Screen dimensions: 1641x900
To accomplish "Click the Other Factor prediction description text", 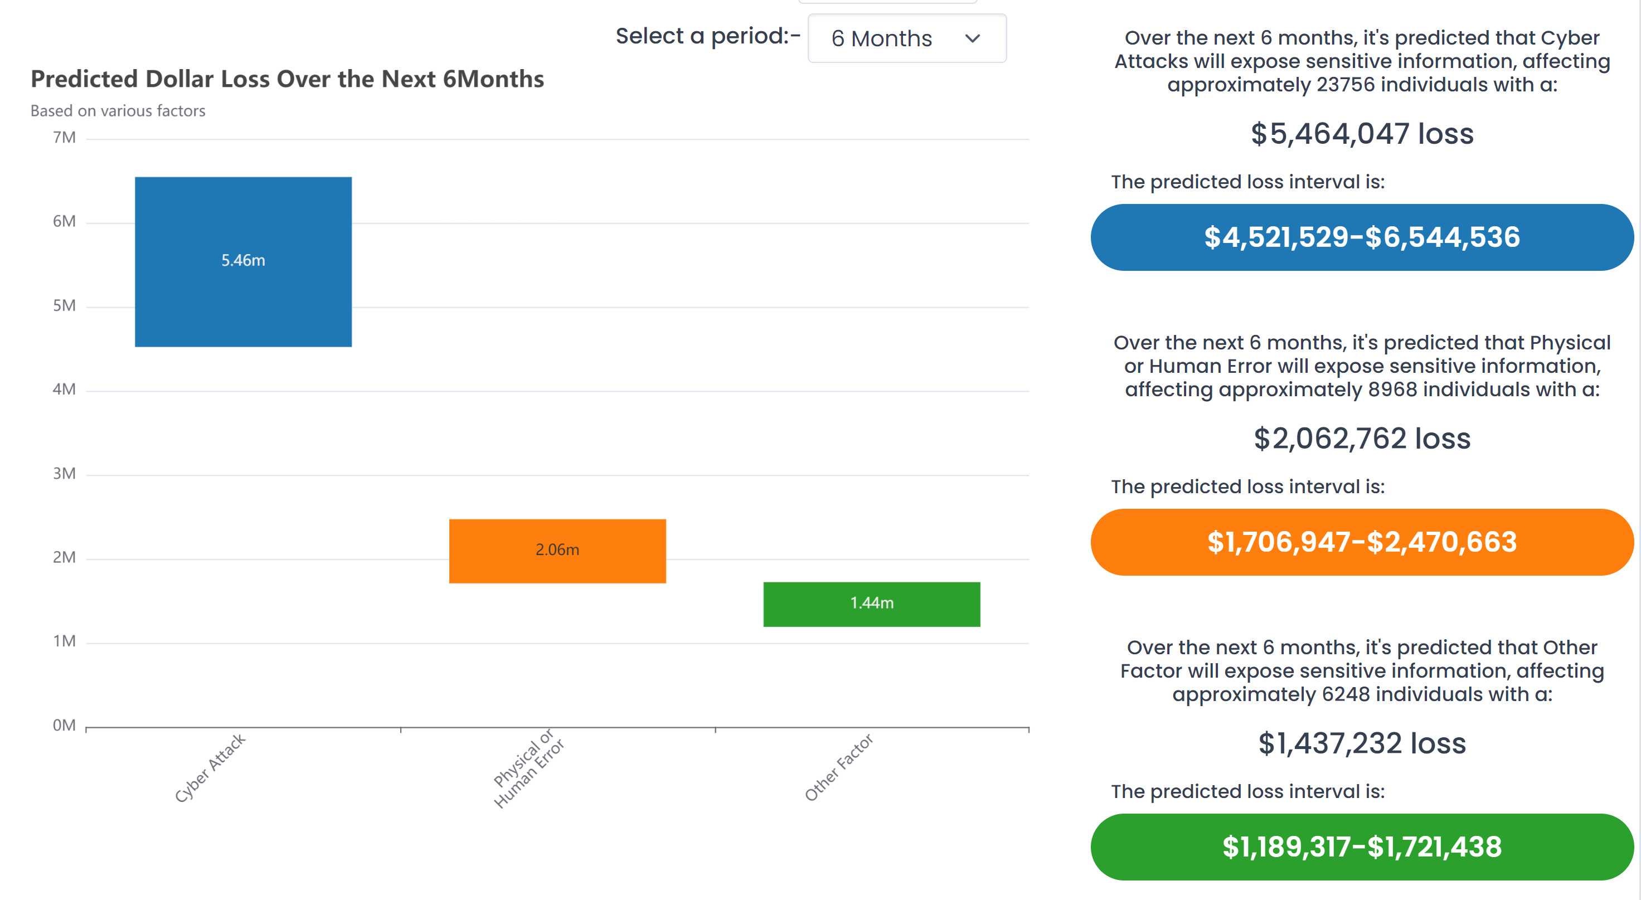I will [1361, 671].
